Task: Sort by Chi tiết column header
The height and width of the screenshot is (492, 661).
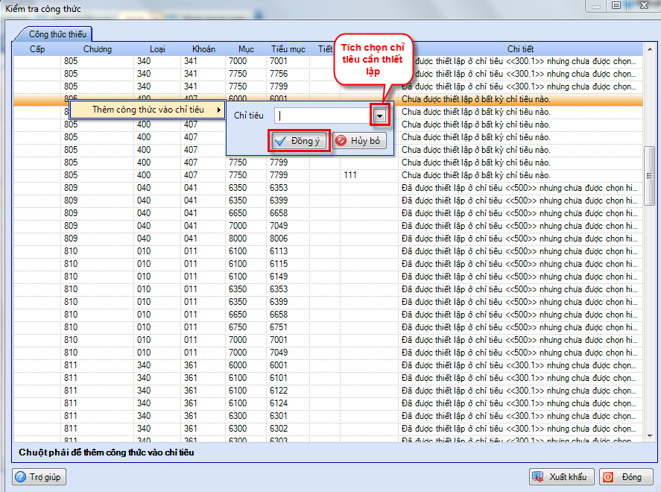Action: 520,49
